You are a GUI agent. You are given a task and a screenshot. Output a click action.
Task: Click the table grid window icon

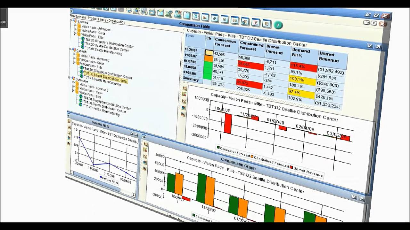[266, 23]
